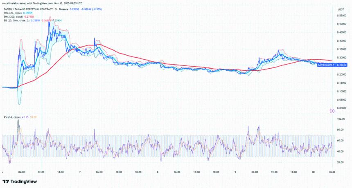This screenshot has width=352, height=188.
Task: Click the date label 8 on time axis
Action: [158, 172]
